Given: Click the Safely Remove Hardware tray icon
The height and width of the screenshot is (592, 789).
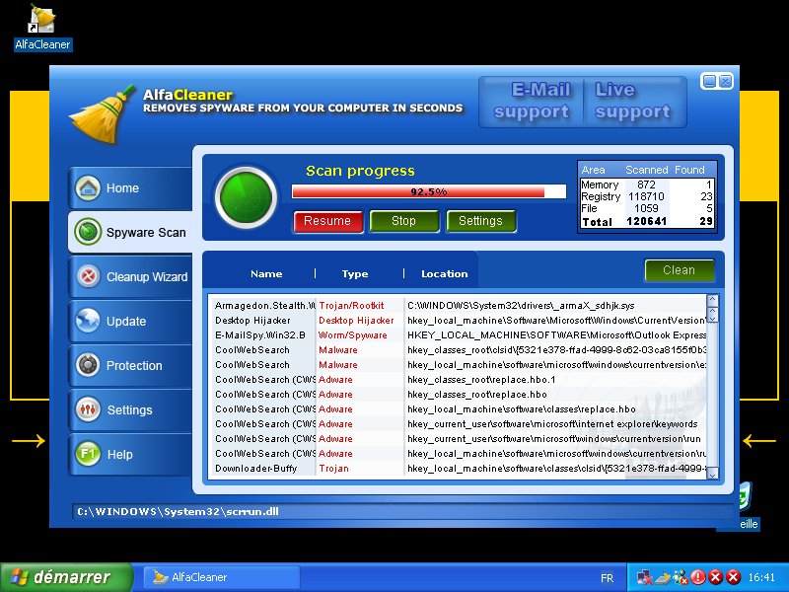Looking at the screenshot, I should [x=663, y=577].
